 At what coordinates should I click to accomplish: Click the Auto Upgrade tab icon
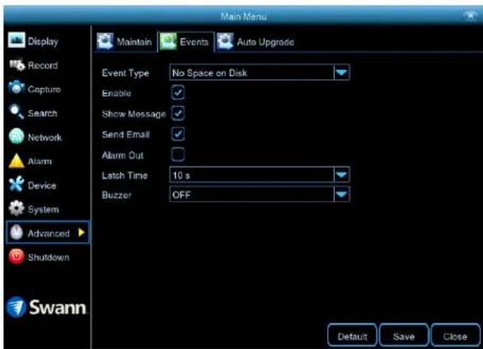pos(225,41)
